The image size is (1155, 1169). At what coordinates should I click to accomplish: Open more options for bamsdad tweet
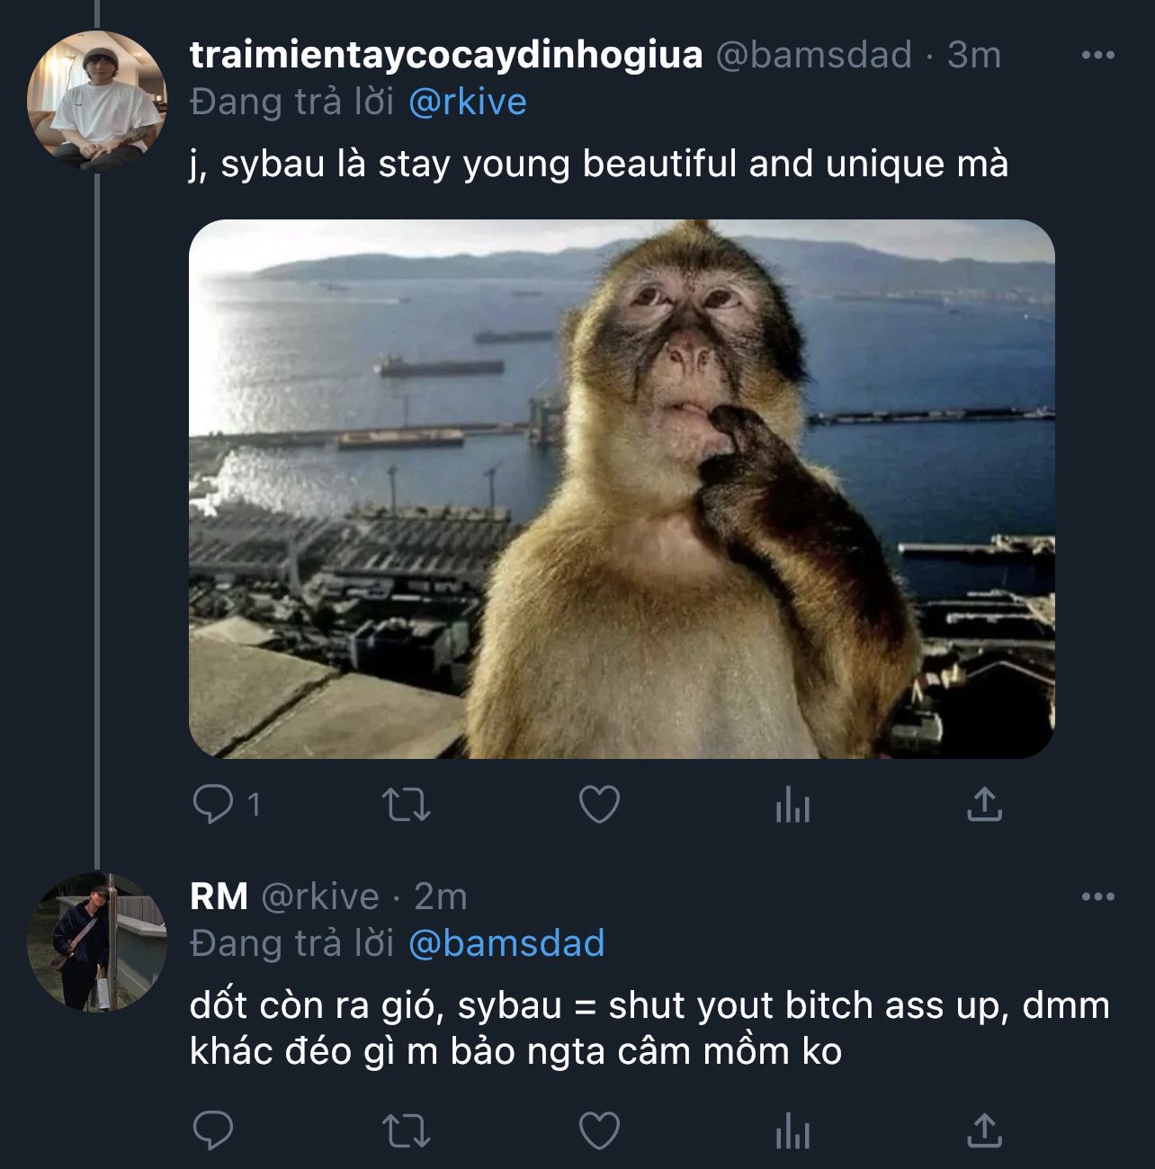pos(1097,56)
